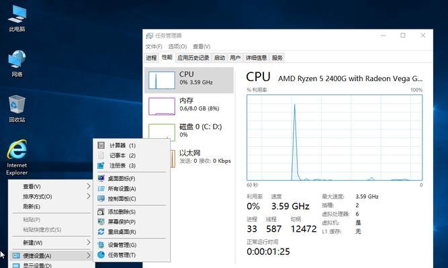Switch to the 详细信息 tab
448x268 pixels.
tap(257, 58)
